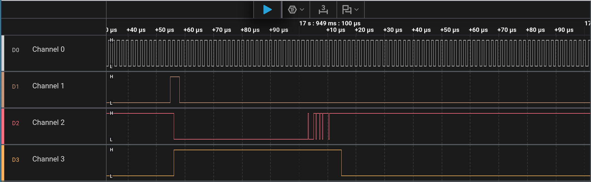Click the timing marker pair icon
Image resolution: width=591 pixels, height=182 pixels.
pos(347,10)
